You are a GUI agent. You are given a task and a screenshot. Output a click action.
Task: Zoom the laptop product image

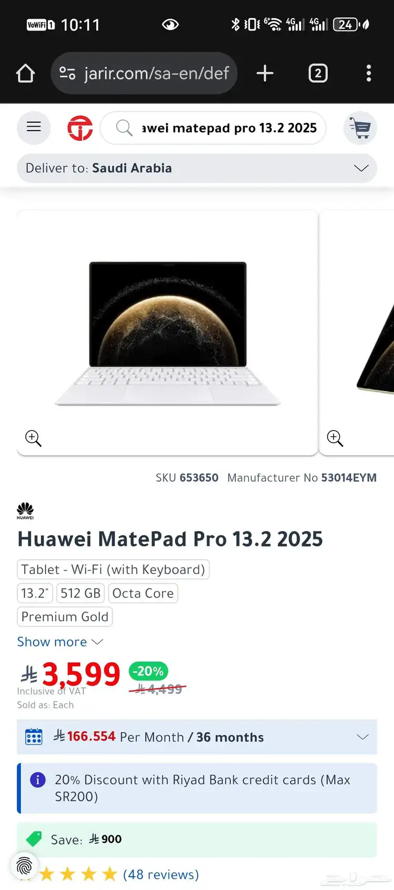coord(33,438)
